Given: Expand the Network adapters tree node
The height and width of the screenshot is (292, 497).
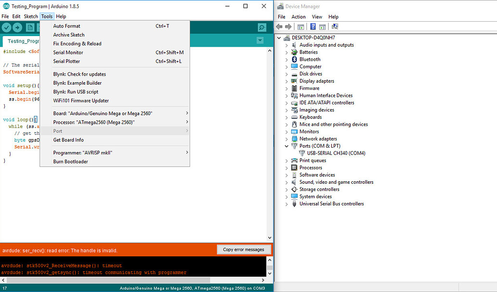Looking at the screenshot, I should tap(286, 139).
